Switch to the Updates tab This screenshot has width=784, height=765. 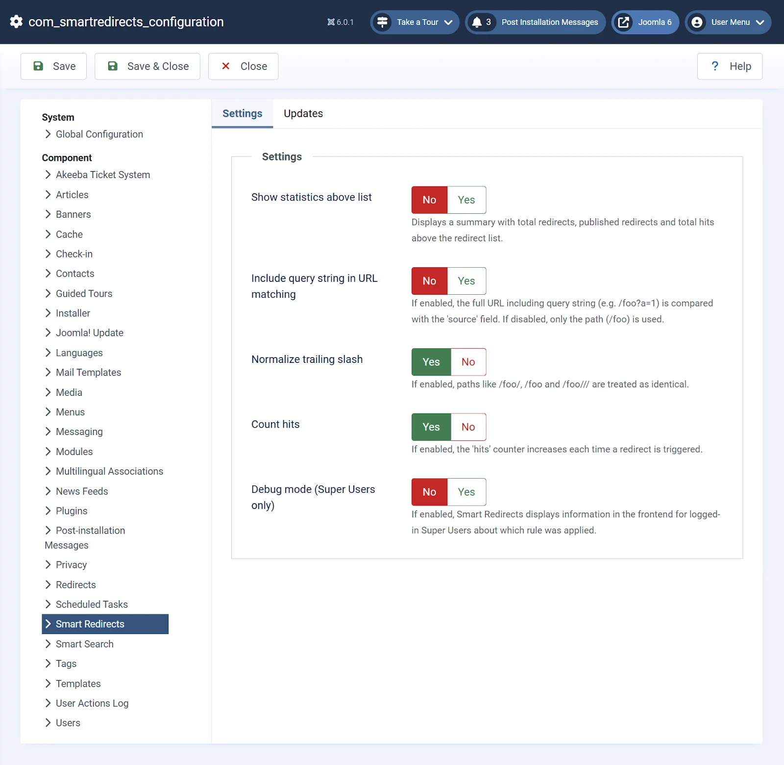[x=303, y=113]
